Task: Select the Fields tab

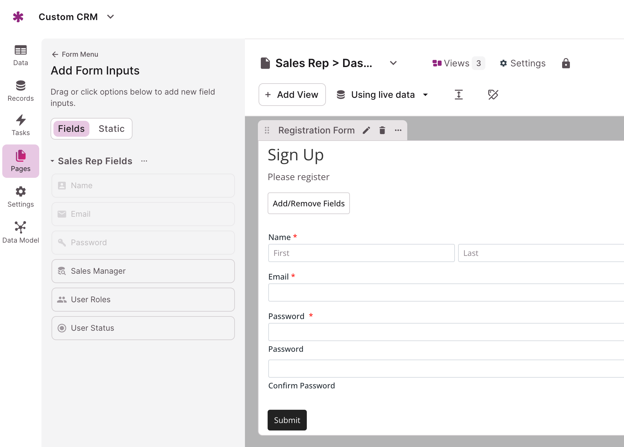Action: (71, 129)
